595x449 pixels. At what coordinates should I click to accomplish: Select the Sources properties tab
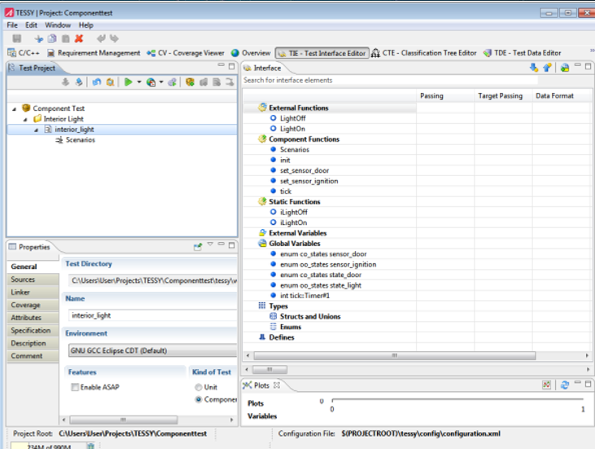point(33,280)
